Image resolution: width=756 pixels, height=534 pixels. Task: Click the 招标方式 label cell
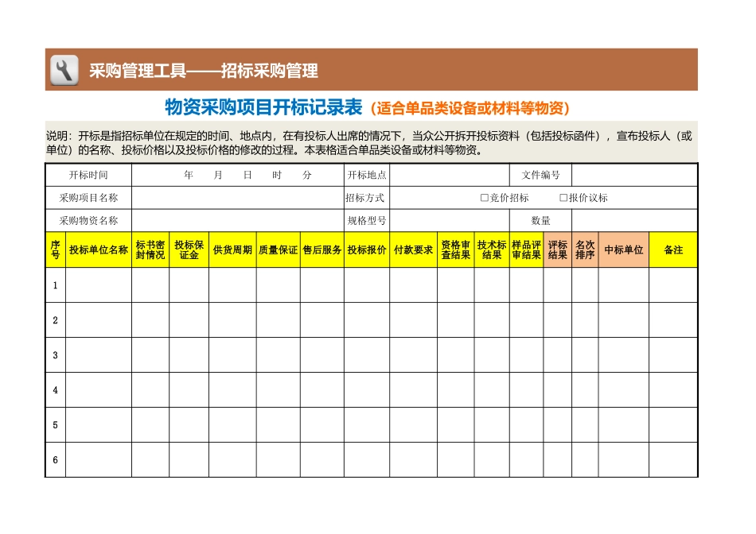click(365, 197)
